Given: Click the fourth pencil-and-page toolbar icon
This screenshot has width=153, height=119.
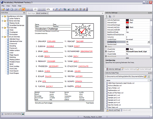Looking at the screenshot, I should [x=84, y=9].
